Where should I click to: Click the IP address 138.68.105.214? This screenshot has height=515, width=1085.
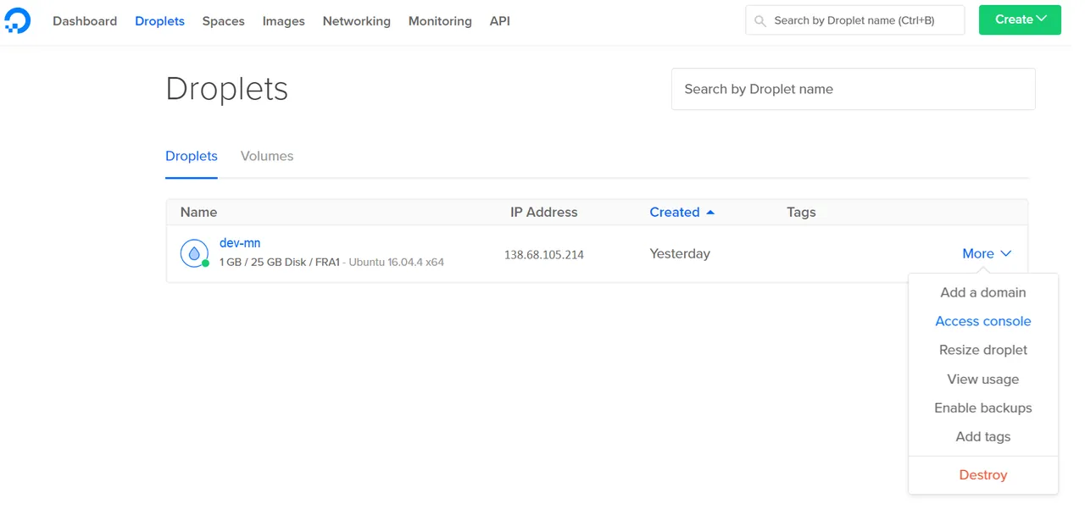coord(544,255)
